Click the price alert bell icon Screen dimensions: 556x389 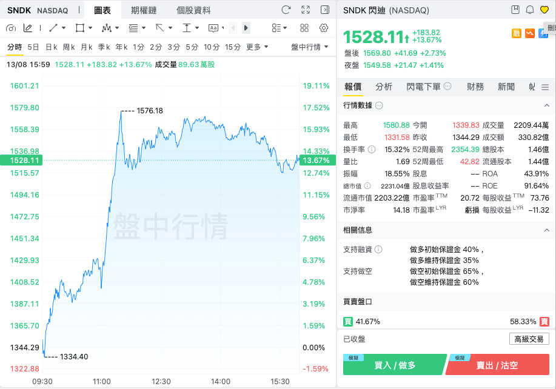530,10
